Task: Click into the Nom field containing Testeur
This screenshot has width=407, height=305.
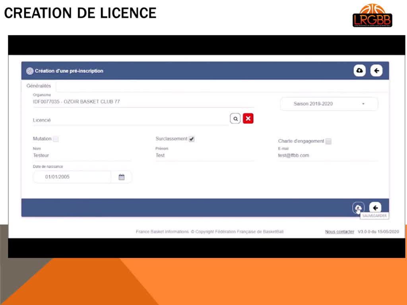Action: (81, 156)
